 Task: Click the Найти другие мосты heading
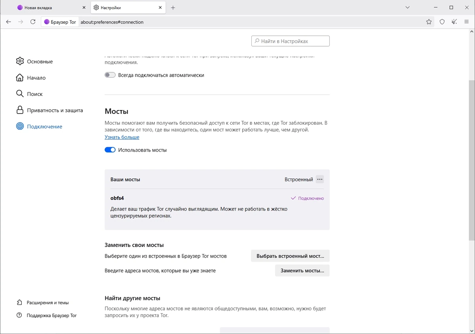132,298
